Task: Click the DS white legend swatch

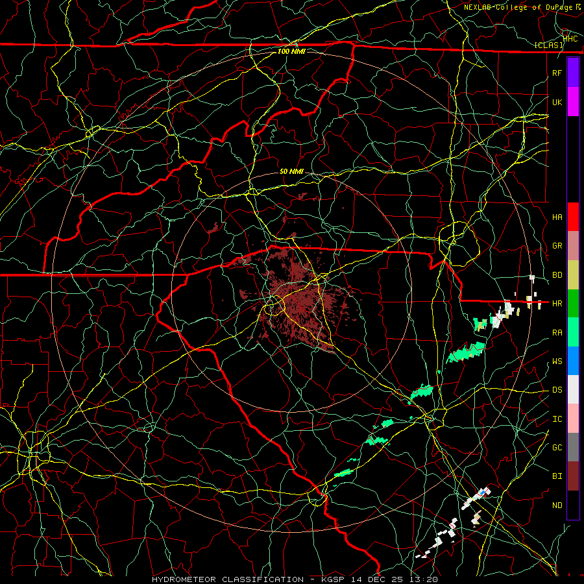Action: point(573,389)
